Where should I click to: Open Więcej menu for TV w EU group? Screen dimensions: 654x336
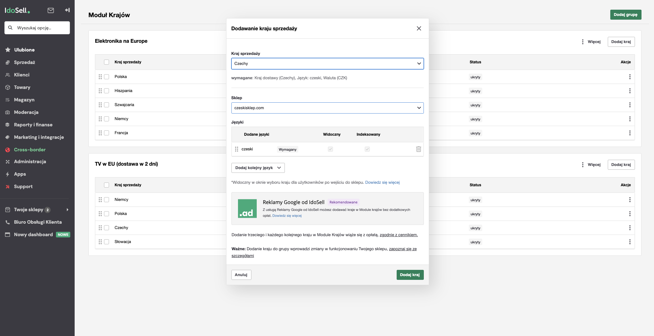[591, 165]
